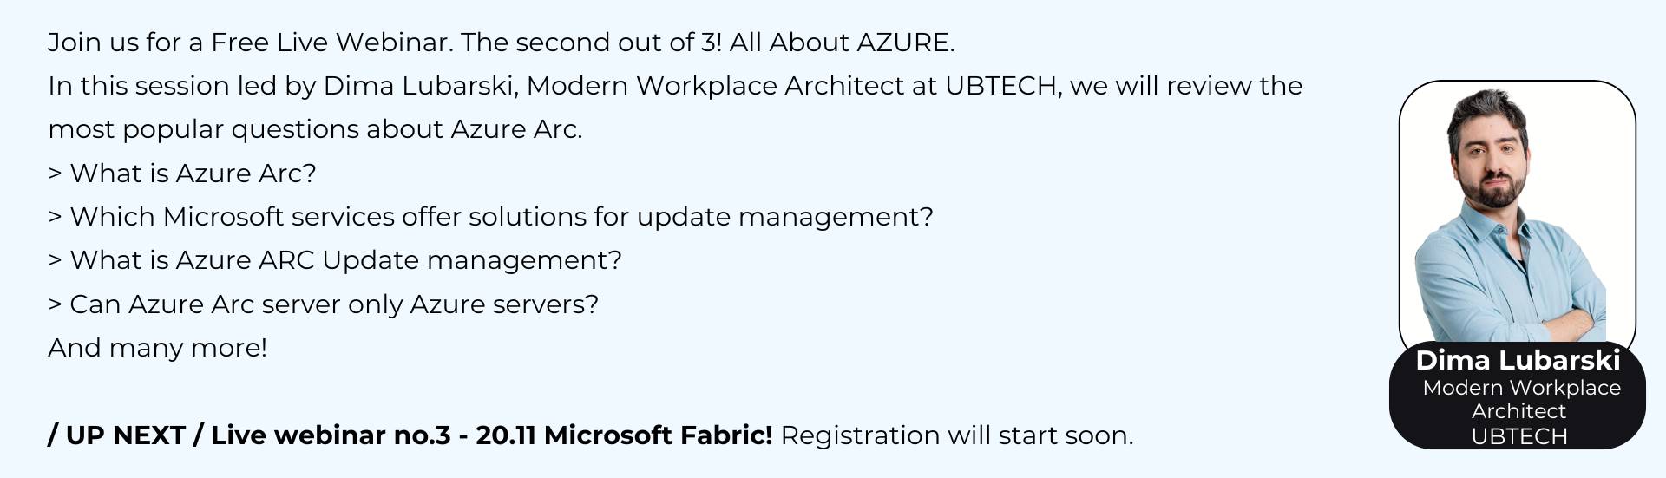Click the bold 'Microsoft Fabric!' text
This screenshot has width=1666, height=478.
658,435
